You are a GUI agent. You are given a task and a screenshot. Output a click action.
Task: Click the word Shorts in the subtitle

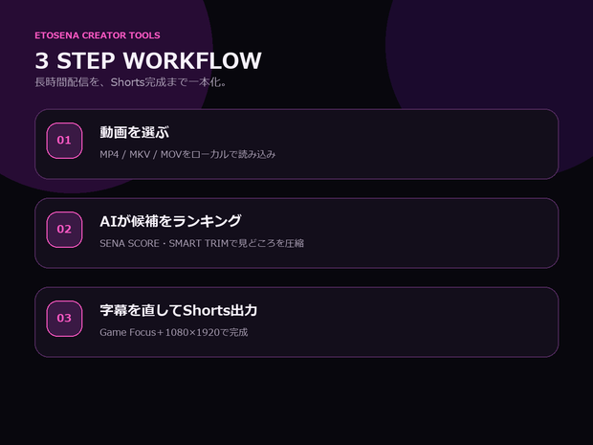[x=128, y=82]
